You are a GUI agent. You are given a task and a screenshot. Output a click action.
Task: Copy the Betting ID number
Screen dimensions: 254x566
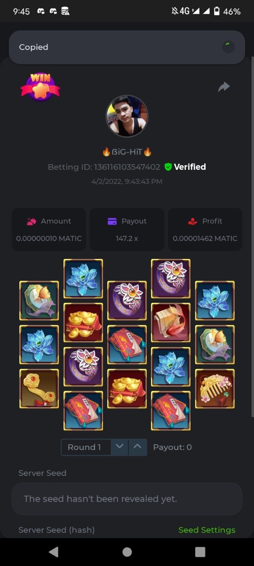click(x=127, y=167)
